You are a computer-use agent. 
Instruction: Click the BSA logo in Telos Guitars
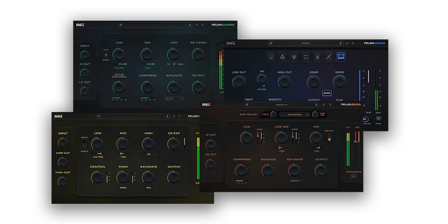point(80,25)
